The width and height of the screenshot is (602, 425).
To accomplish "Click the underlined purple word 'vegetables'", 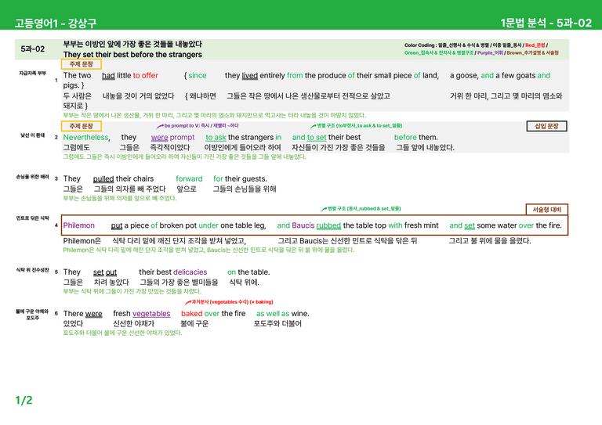I will point(151,314).
